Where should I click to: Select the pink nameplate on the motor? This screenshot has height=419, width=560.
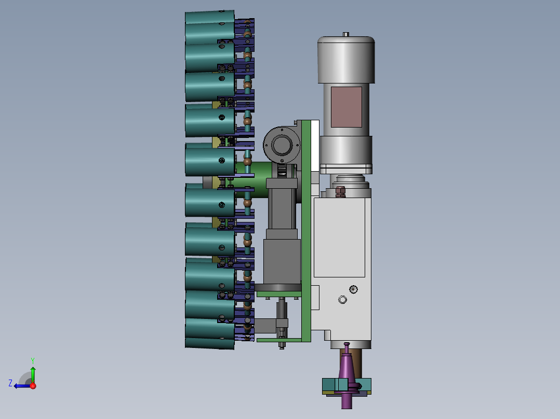pos(346,107)
